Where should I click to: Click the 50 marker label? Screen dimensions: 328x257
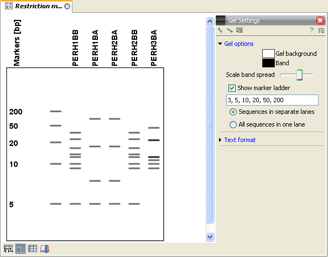13,126
